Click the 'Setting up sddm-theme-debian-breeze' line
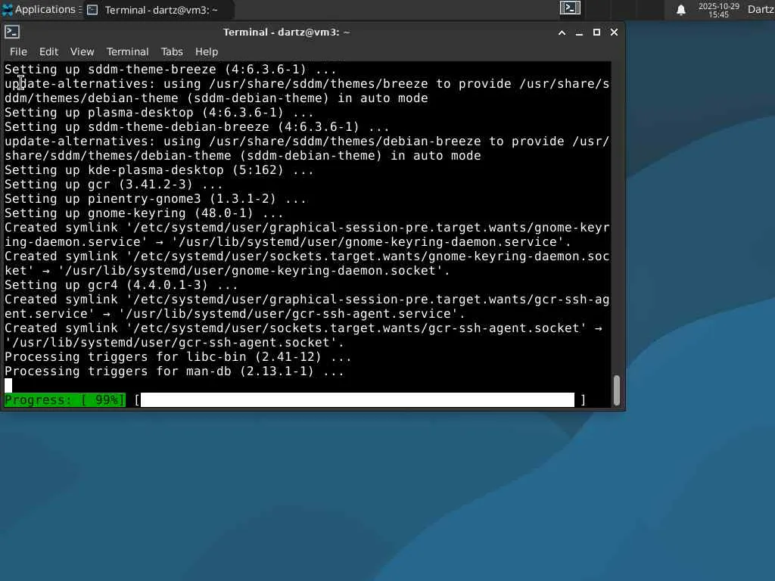 tap(197, 126)
